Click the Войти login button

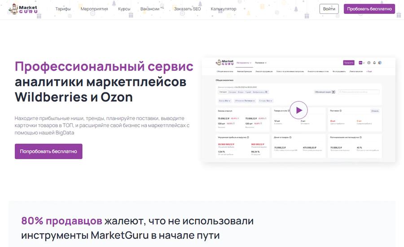click(329, 9)
